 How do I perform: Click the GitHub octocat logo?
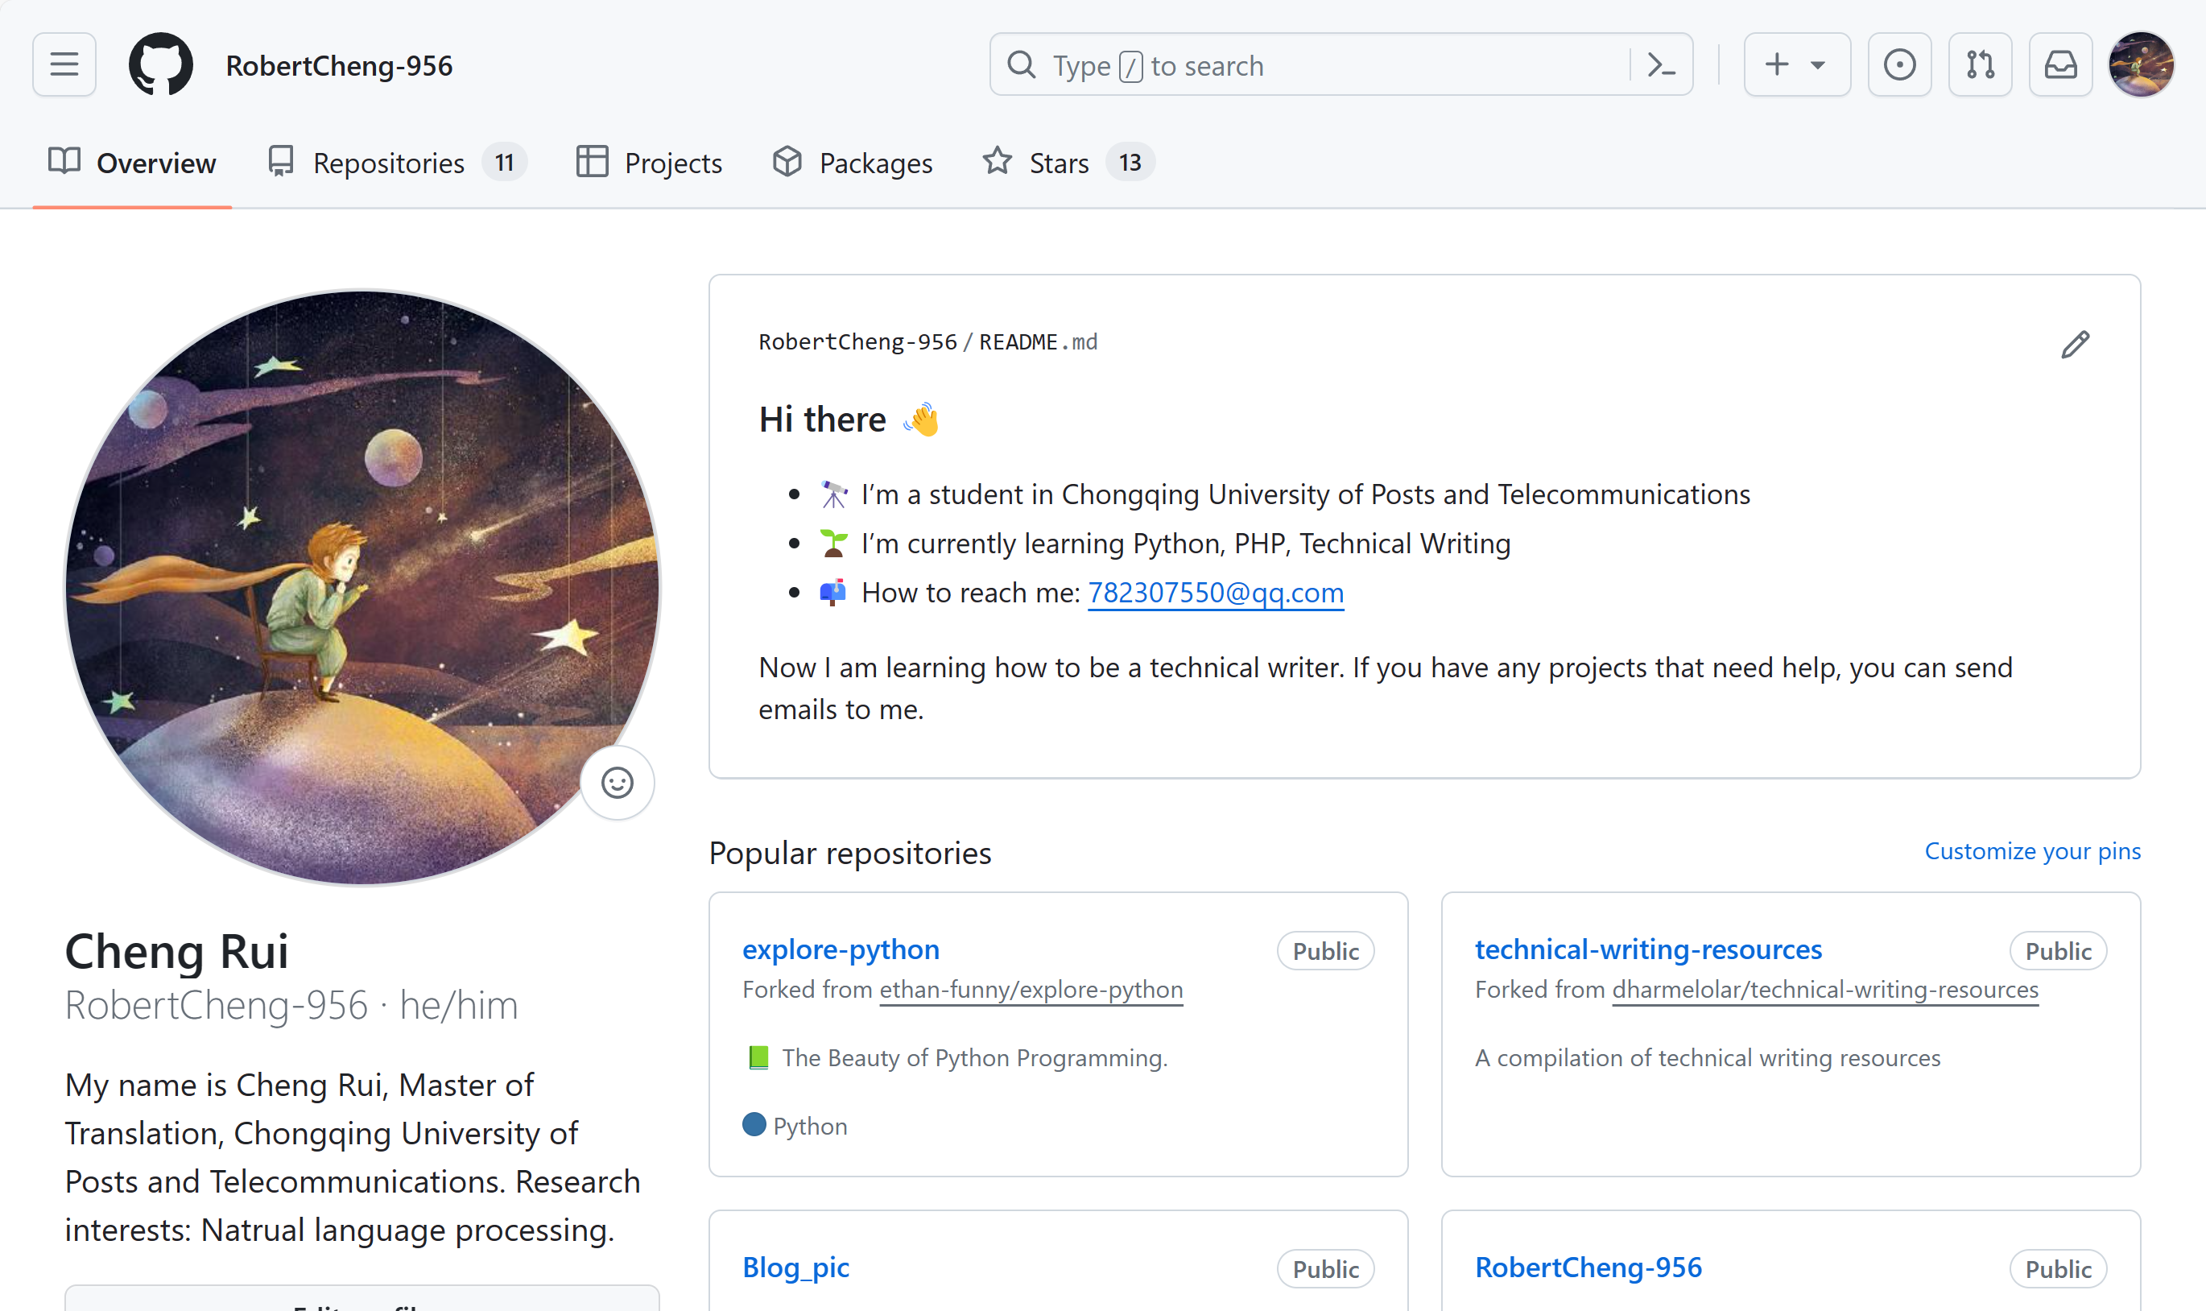coord(161,64)
